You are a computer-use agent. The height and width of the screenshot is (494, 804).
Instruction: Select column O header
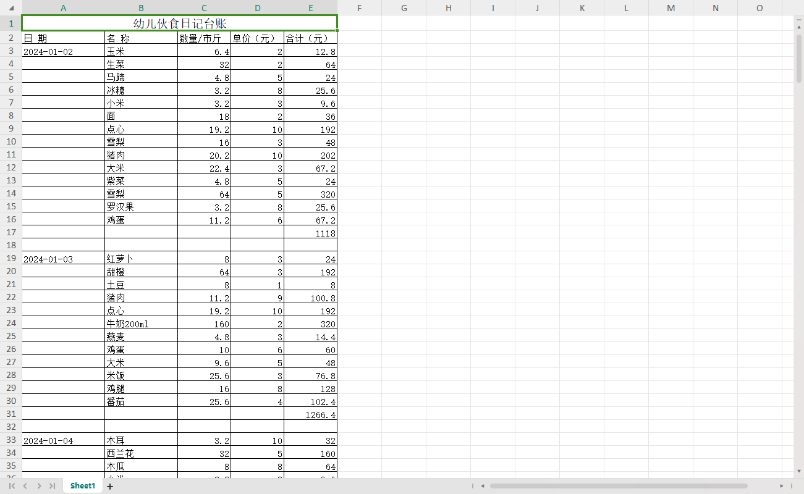point(760,8)
